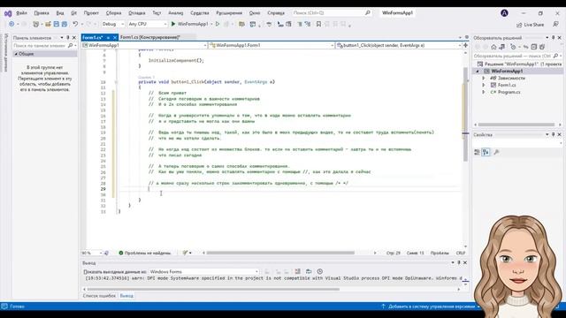Open the account avatar icon
The height and width of the screenshot is (318, 566).
[504, 13]
